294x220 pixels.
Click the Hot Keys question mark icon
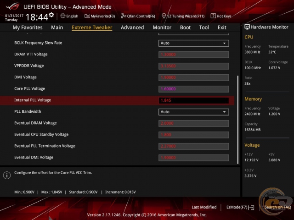coord(213,16)
